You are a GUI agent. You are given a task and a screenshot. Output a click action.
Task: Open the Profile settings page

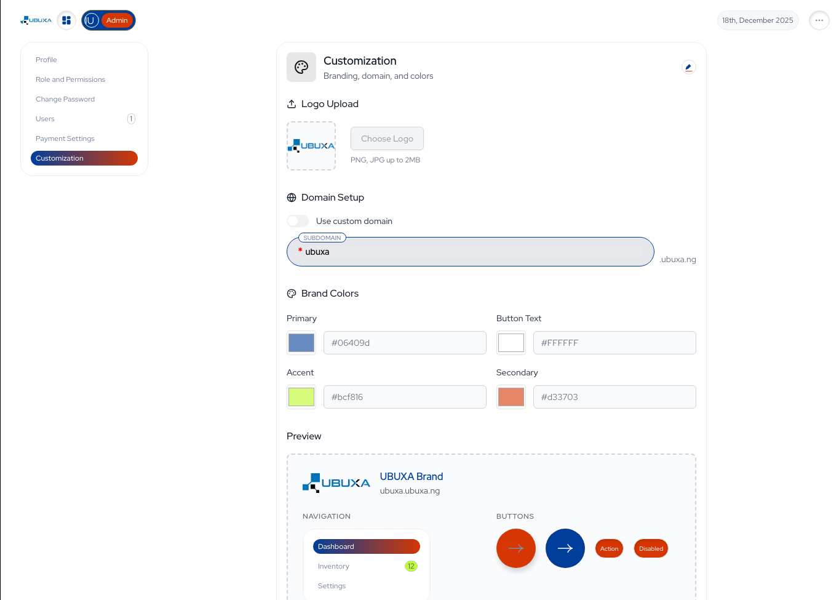point(46,60)
